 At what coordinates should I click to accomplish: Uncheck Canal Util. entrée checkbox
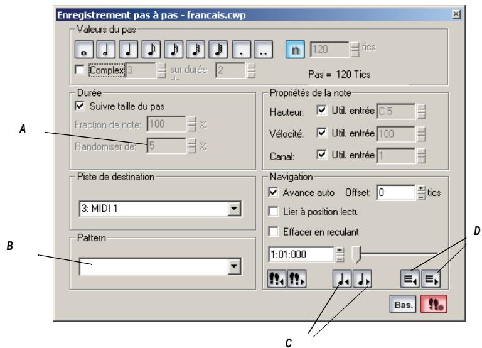click(x=321, y=155)
